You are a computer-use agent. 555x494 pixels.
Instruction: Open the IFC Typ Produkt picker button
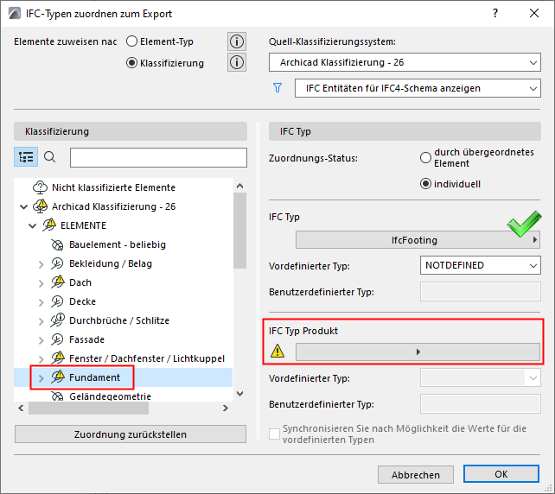tap(418, 351)
